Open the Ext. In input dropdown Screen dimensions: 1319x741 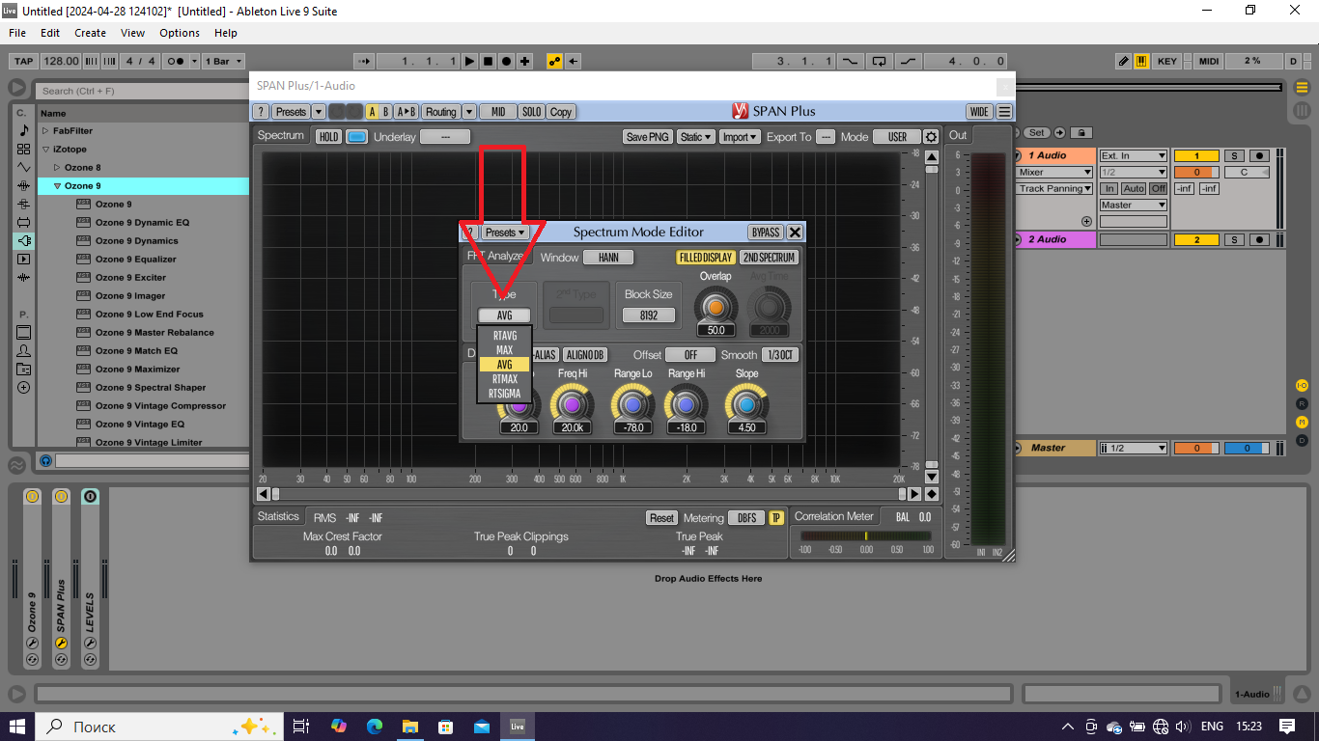coord(1134,155)
